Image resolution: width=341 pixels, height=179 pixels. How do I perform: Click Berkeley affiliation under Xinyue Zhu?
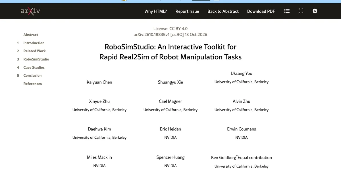(99, 110)
